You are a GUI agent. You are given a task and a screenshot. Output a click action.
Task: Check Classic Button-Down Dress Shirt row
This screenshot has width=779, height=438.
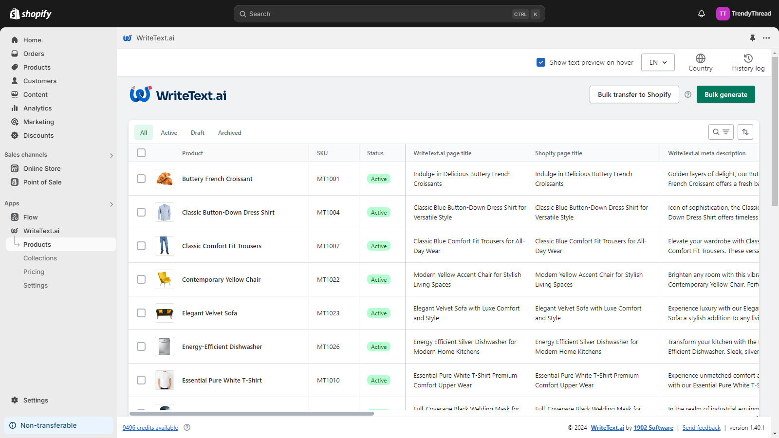(141, 212)
